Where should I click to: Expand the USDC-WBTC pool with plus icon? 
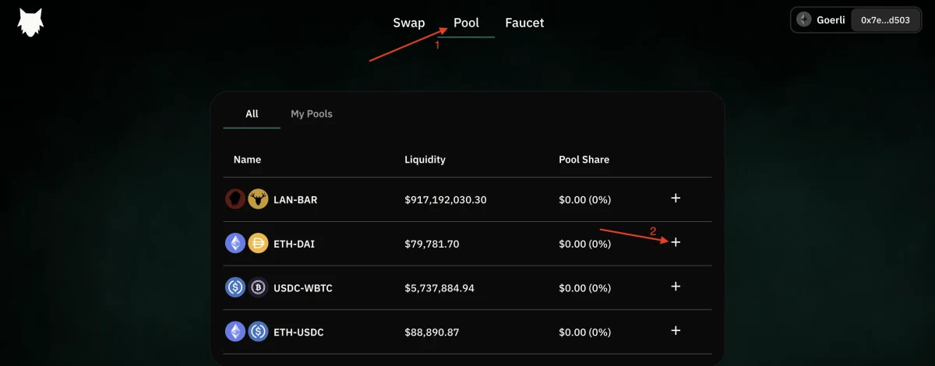676,287
